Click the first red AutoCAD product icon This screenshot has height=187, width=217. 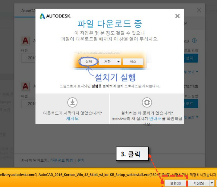point(26,41)
